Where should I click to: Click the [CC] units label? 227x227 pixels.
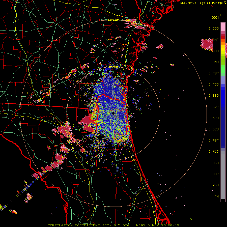coord(215,17)
